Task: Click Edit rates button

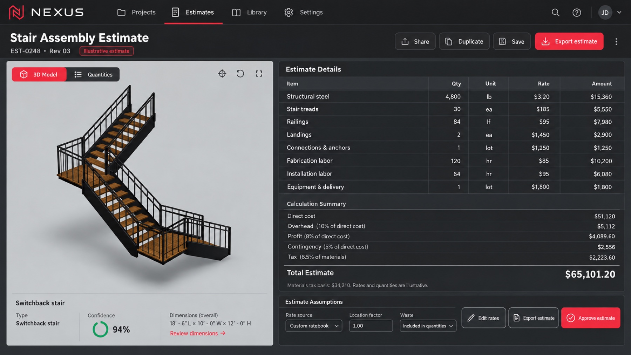Action: (x=484, y=318)
